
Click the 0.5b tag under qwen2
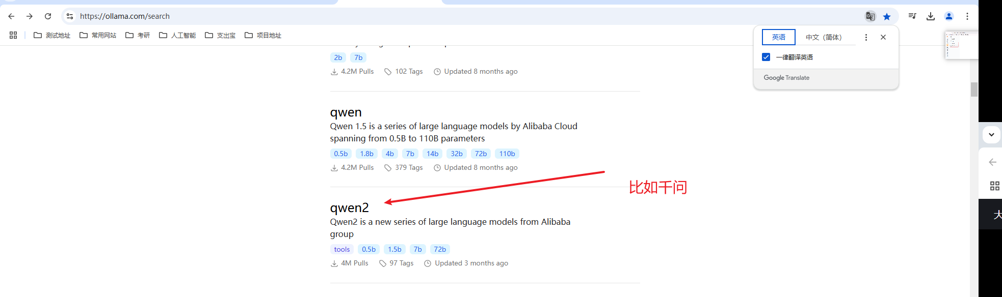point(368,249)
